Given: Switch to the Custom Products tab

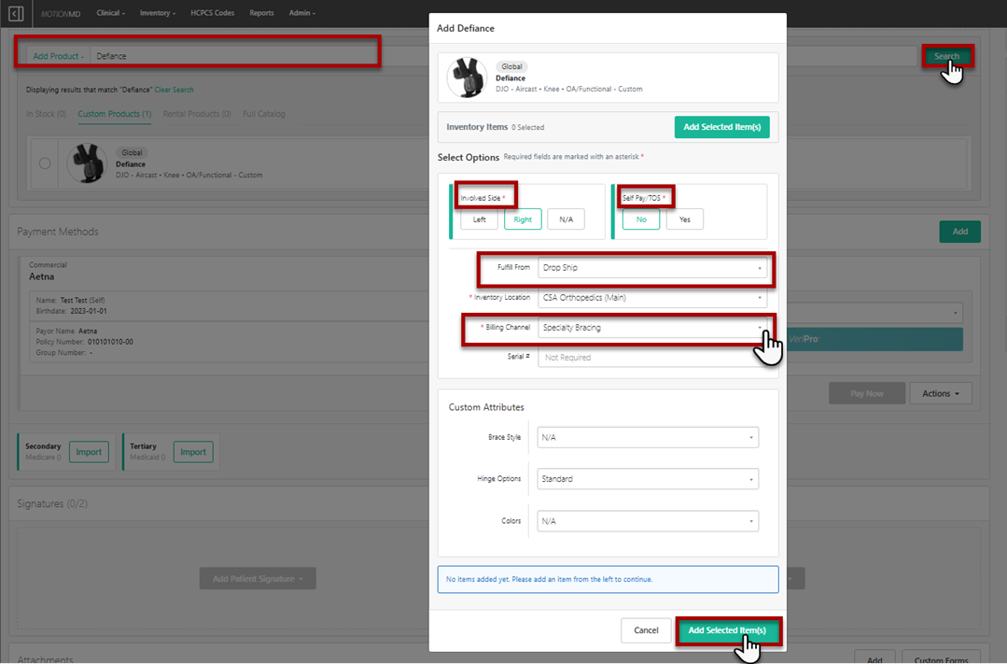Looking at the screenshot, I should (114, 114).
